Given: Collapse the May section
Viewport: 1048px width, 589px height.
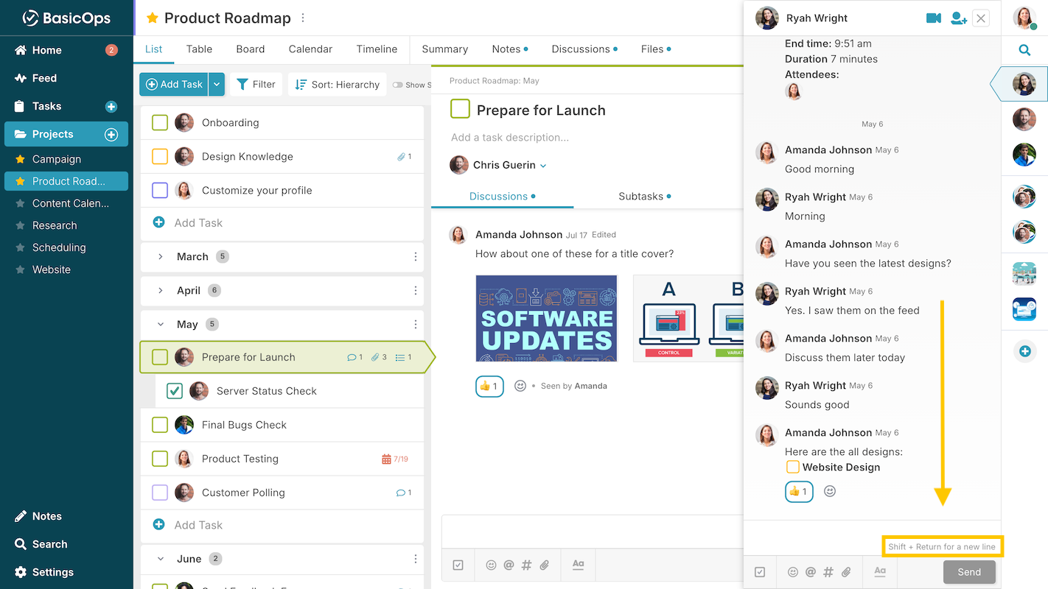Looking at the screenshot, I should click(x=161, y=325).
